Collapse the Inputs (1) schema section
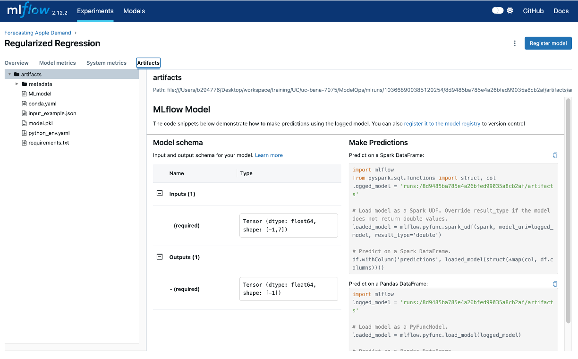Screen dimensions: 578x359 (x=159, y=194)
